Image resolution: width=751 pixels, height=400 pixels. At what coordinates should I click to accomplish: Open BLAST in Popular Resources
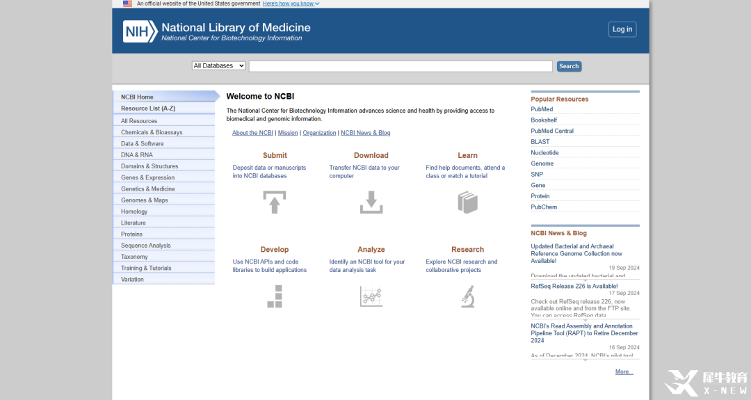tap(540, 142)
